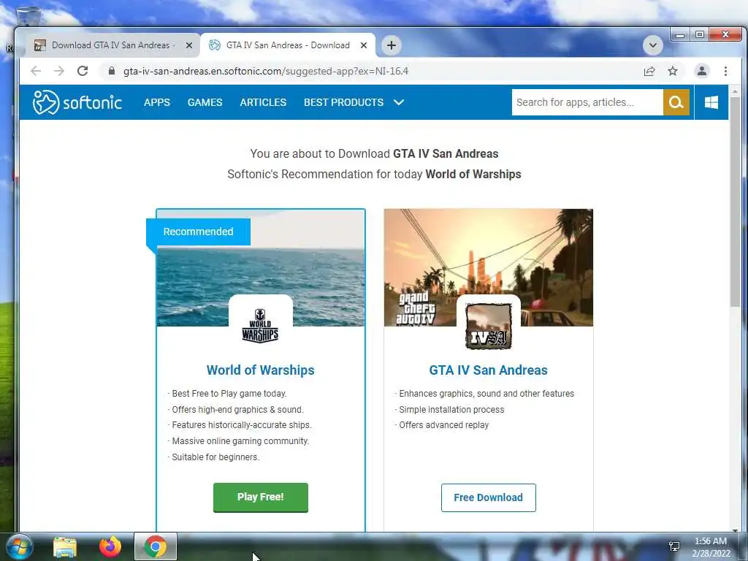Open a new tab with plus button

pyautogui.click(x=392, y=45)
